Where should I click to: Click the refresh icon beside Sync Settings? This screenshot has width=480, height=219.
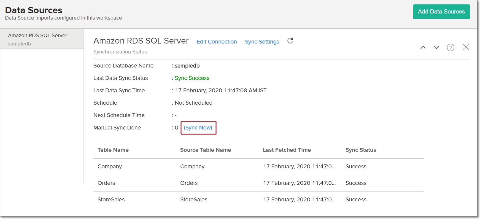point(290,41)
